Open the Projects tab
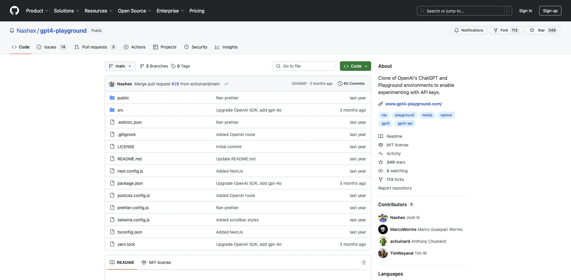Screen dimensions: 571x280 (165, 47)
